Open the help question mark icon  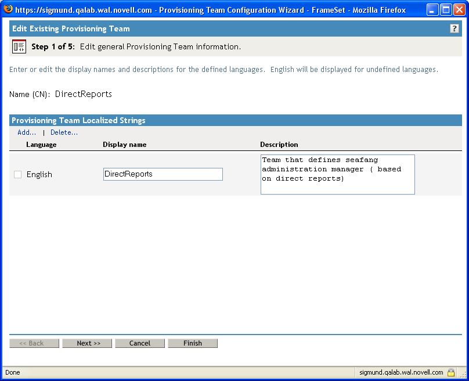pyautogui.click(x=454, y=28)
